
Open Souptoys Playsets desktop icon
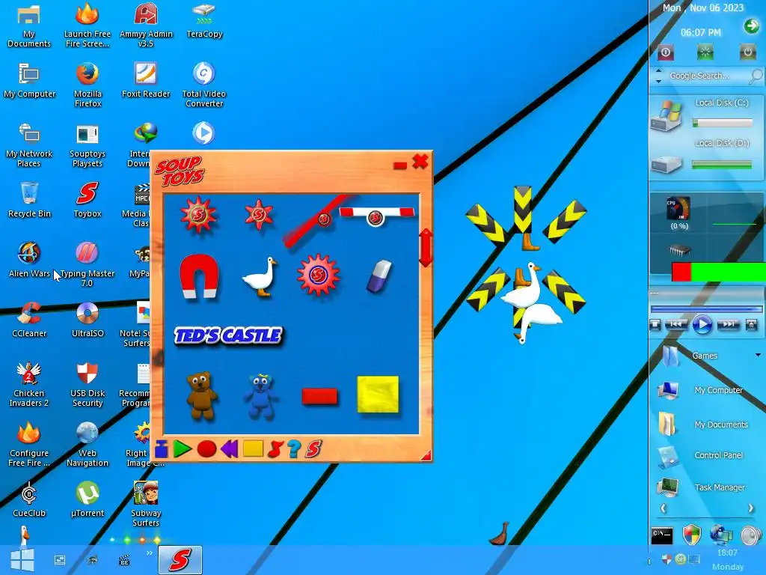(88, 146)
